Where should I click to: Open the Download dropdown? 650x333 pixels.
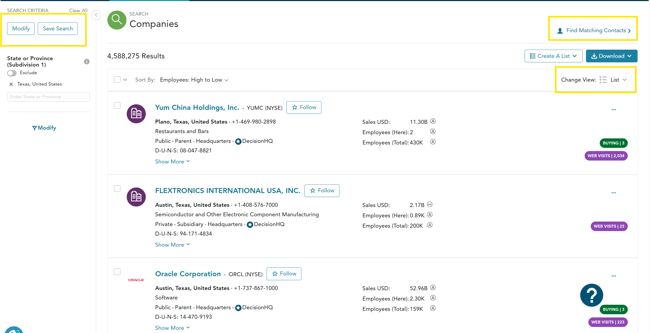click(x=611, y=56)
